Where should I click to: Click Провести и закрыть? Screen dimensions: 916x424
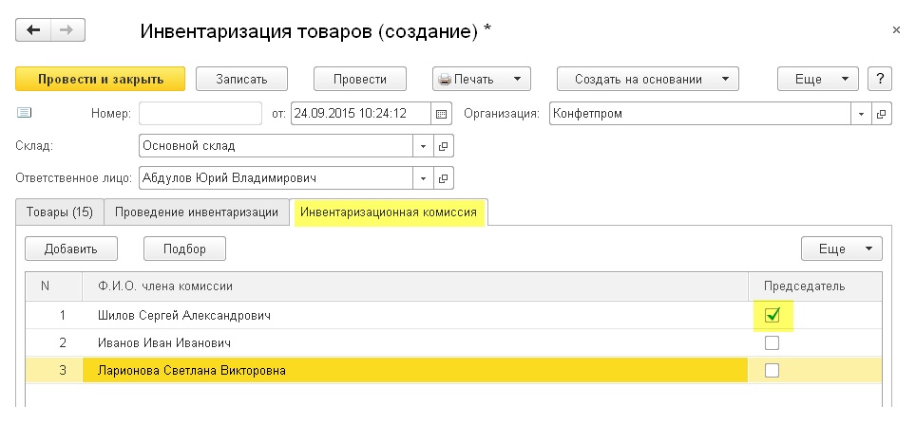[101, 80]
